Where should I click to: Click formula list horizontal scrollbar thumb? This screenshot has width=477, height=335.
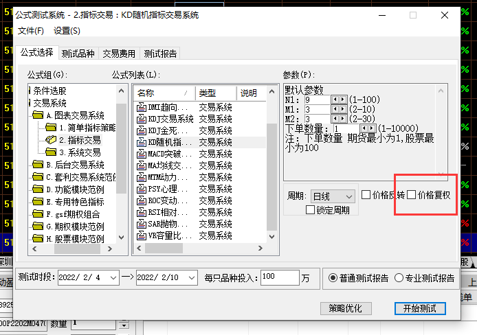pyautogui.click(x=164, y=248)
